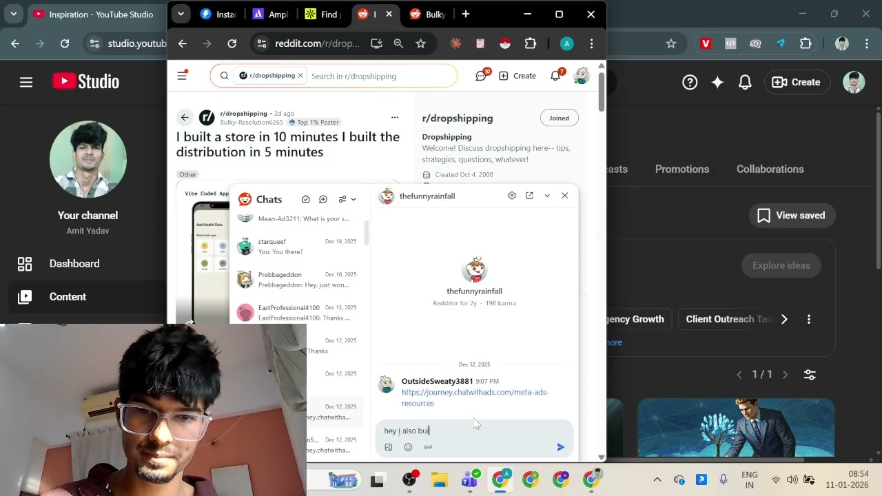Screen dimensions: 882x496
Task: Open YouTube Studio hamburger menu
Action: click(26, 82)
